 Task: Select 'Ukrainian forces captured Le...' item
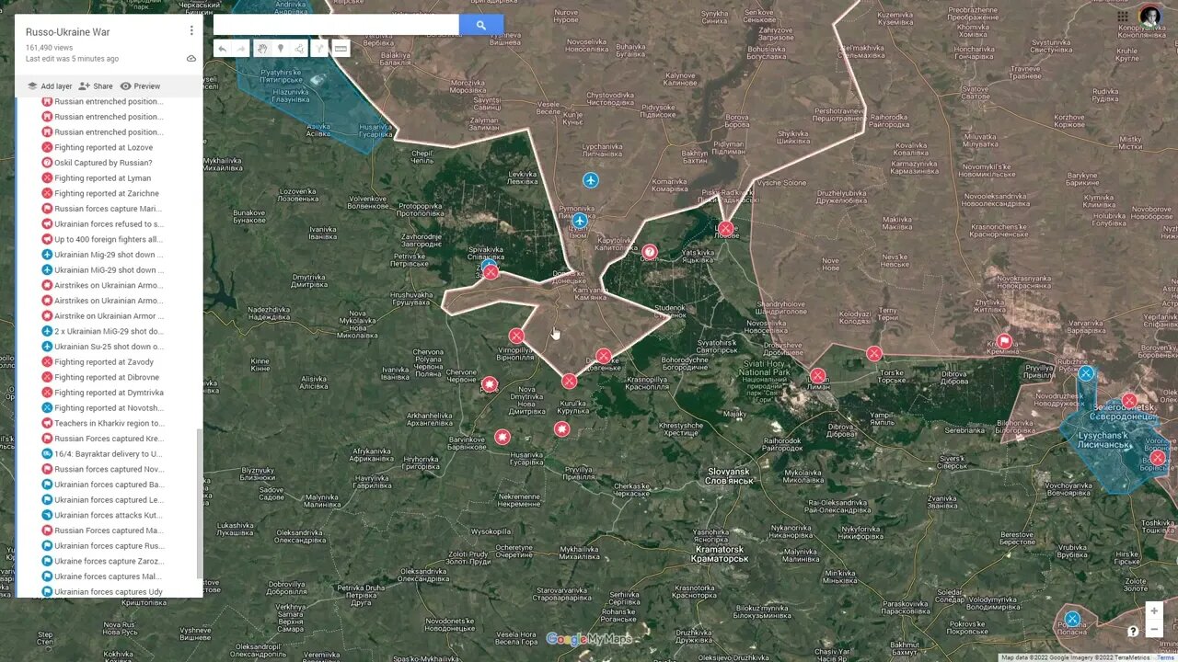(x=103, y=500)
